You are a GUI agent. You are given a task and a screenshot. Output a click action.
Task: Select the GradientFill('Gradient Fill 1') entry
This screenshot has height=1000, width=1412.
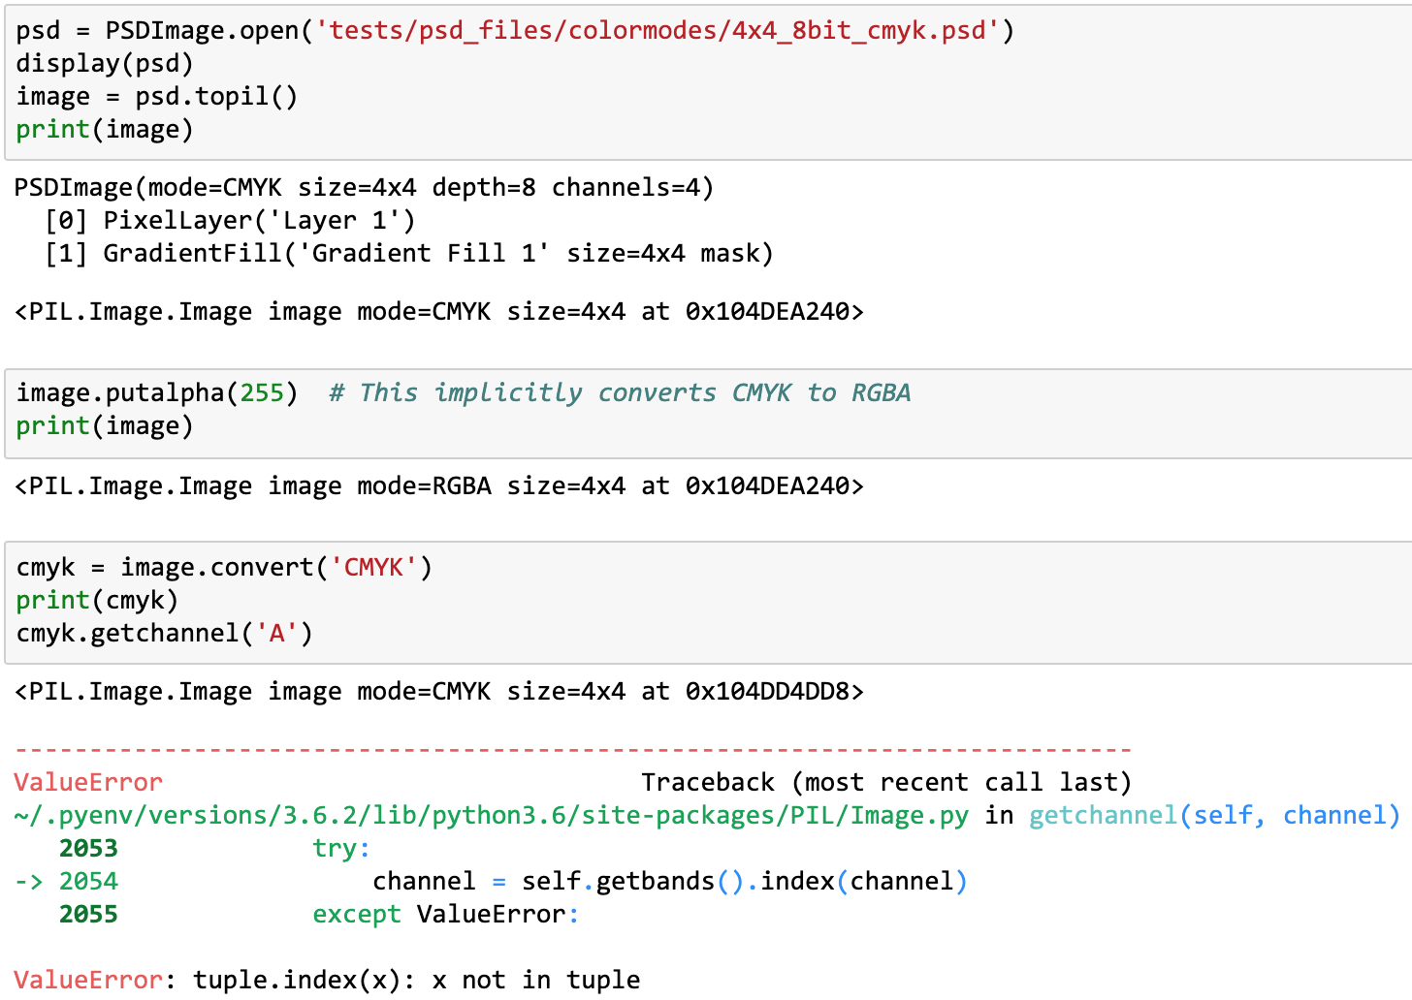coord(407,253)
